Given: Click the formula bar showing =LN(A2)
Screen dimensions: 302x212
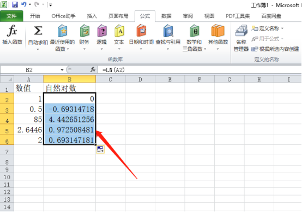Looking at the screenshot, I should pos(200,70).
